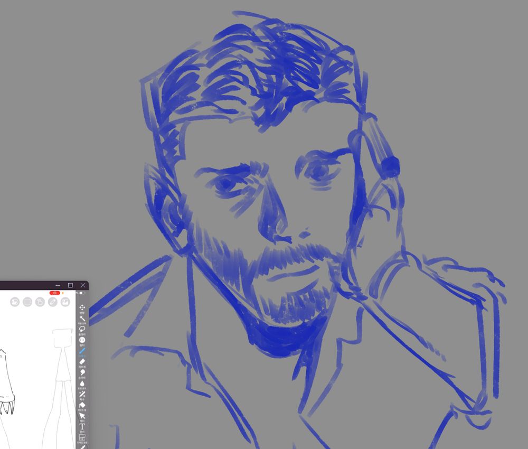The width and height of the screenshot is (528, 449).
Task: Select the Bucket fill tool
Action: click(82, 405)
